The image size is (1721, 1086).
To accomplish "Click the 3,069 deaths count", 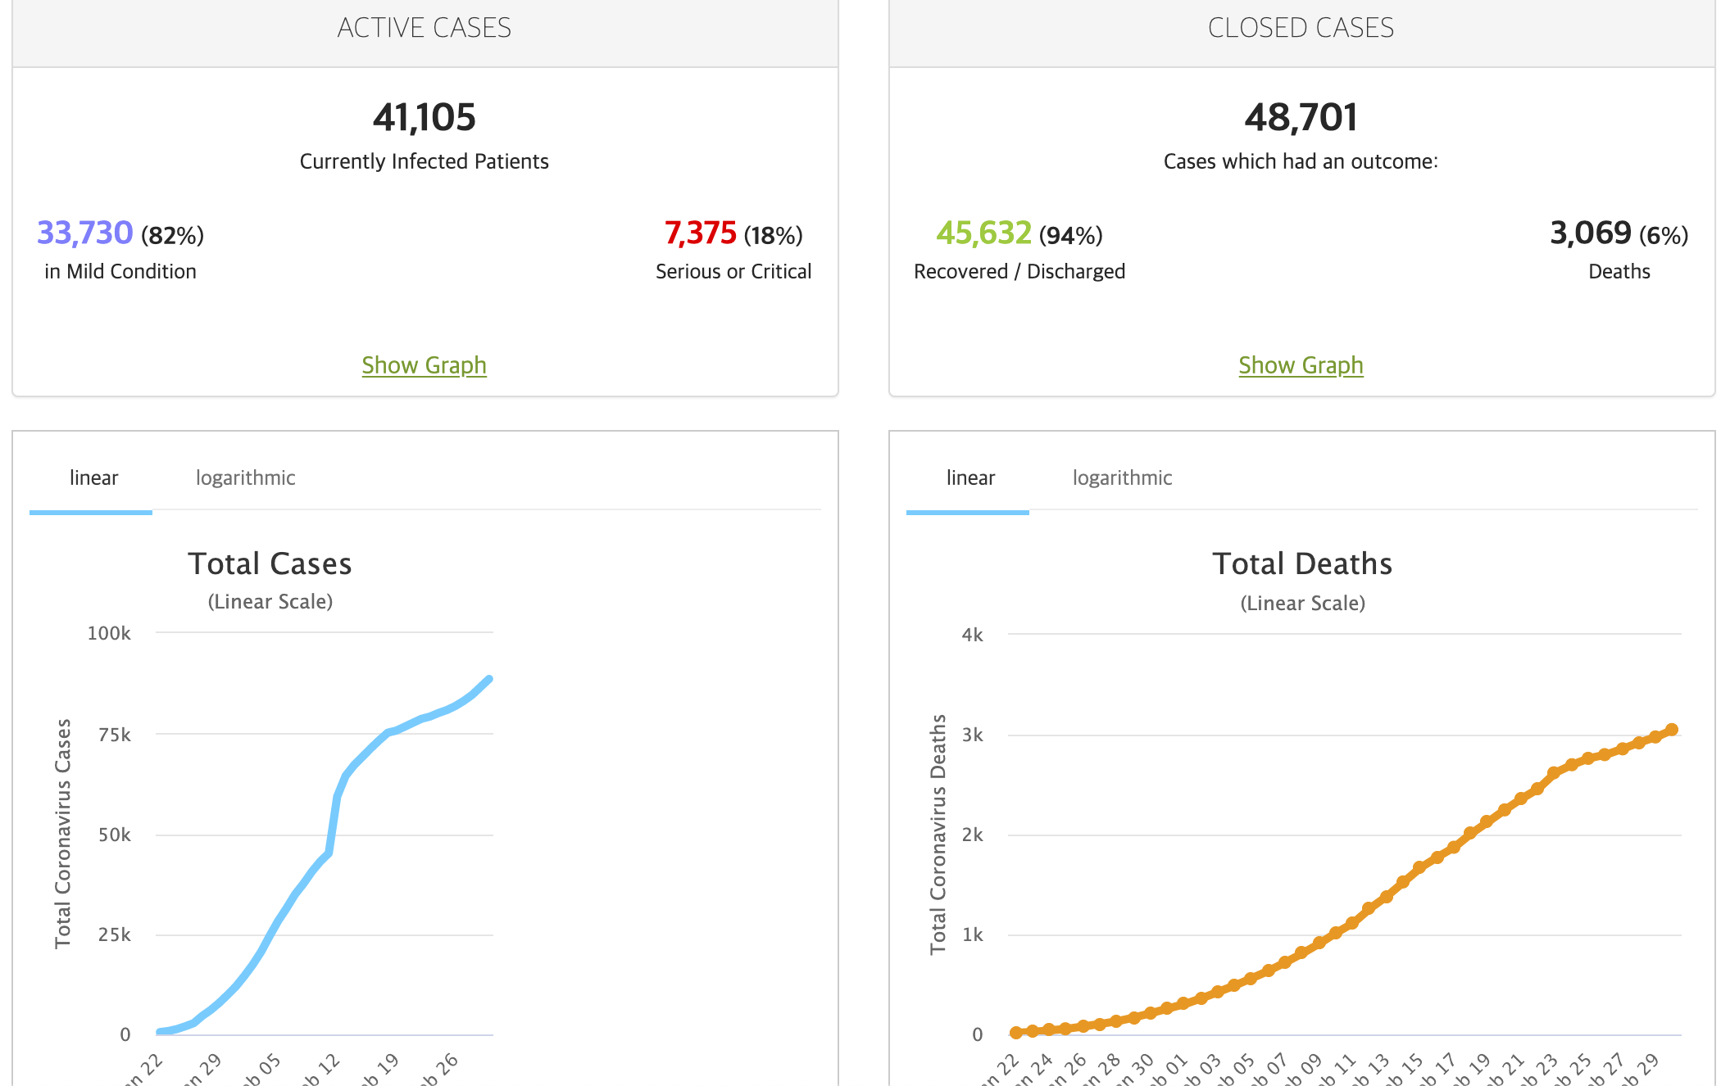I will point(1591,233).
